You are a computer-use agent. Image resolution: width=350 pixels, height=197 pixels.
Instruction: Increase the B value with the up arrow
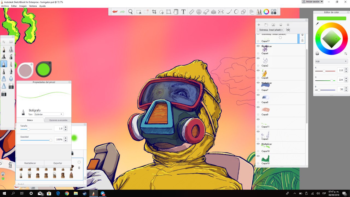click(346, 88)
